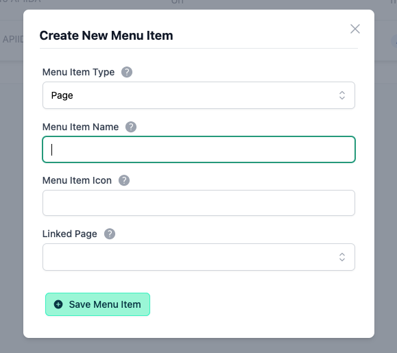397x353 pixels.
Task: Focus the Menu Item Name text field
Action: 199,149
